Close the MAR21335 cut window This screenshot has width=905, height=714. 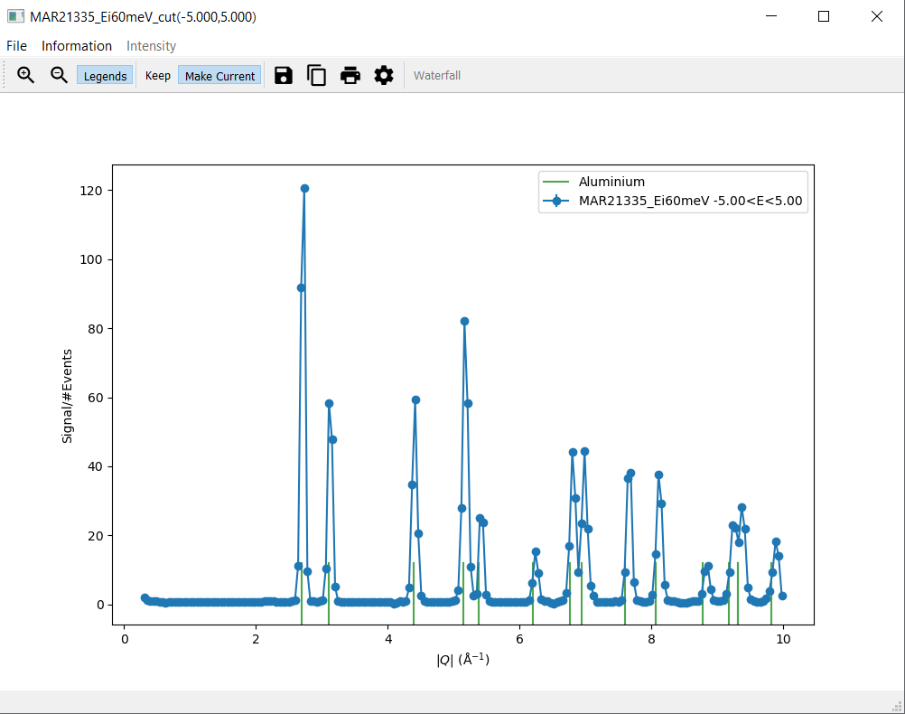coord(877,17)
